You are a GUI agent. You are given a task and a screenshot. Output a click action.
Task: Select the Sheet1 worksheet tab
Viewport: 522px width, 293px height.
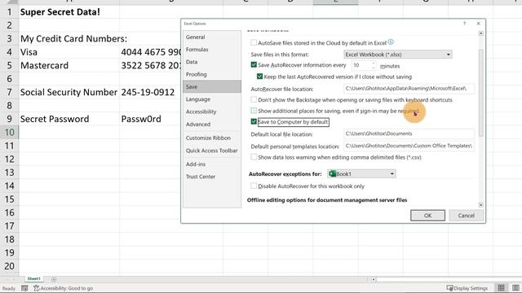pyautogui.click(x=33, y=279)
